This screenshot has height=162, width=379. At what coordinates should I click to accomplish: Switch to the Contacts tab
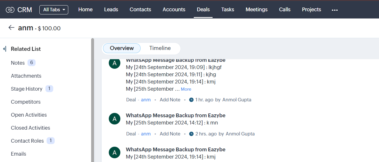pos(140,10)
